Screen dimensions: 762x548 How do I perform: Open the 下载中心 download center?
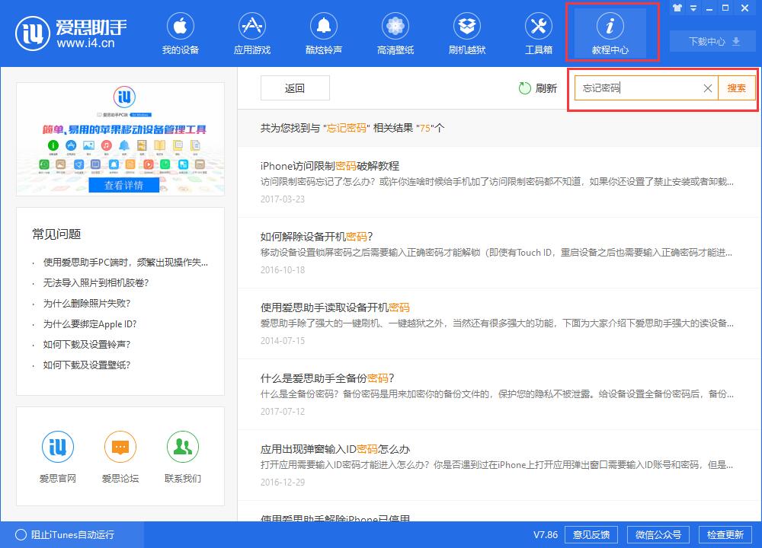[714, 41]
